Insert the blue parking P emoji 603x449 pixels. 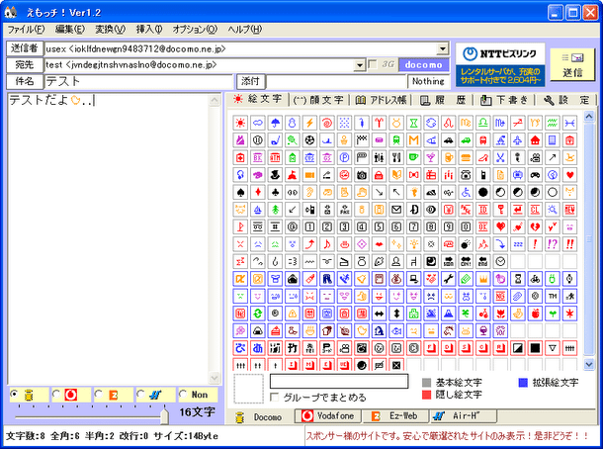tap(344, 158)
